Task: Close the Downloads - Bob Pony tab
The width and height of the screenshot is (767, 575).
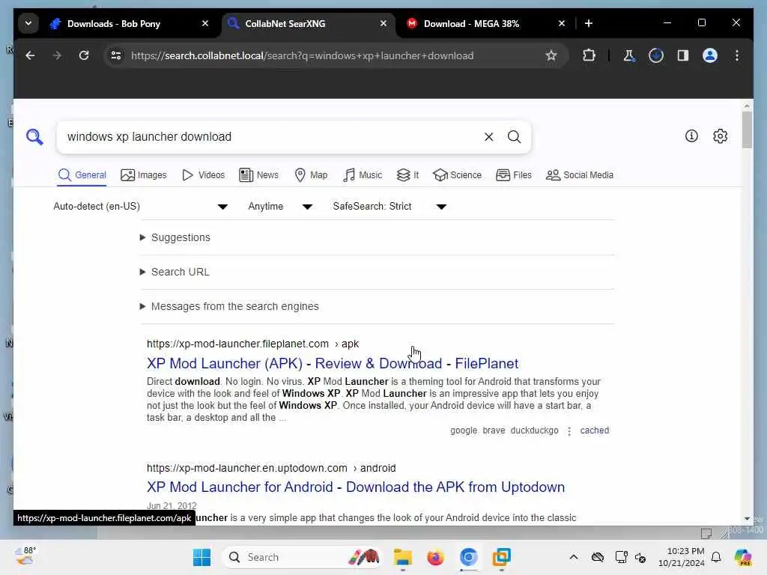Action: point(205,23)
